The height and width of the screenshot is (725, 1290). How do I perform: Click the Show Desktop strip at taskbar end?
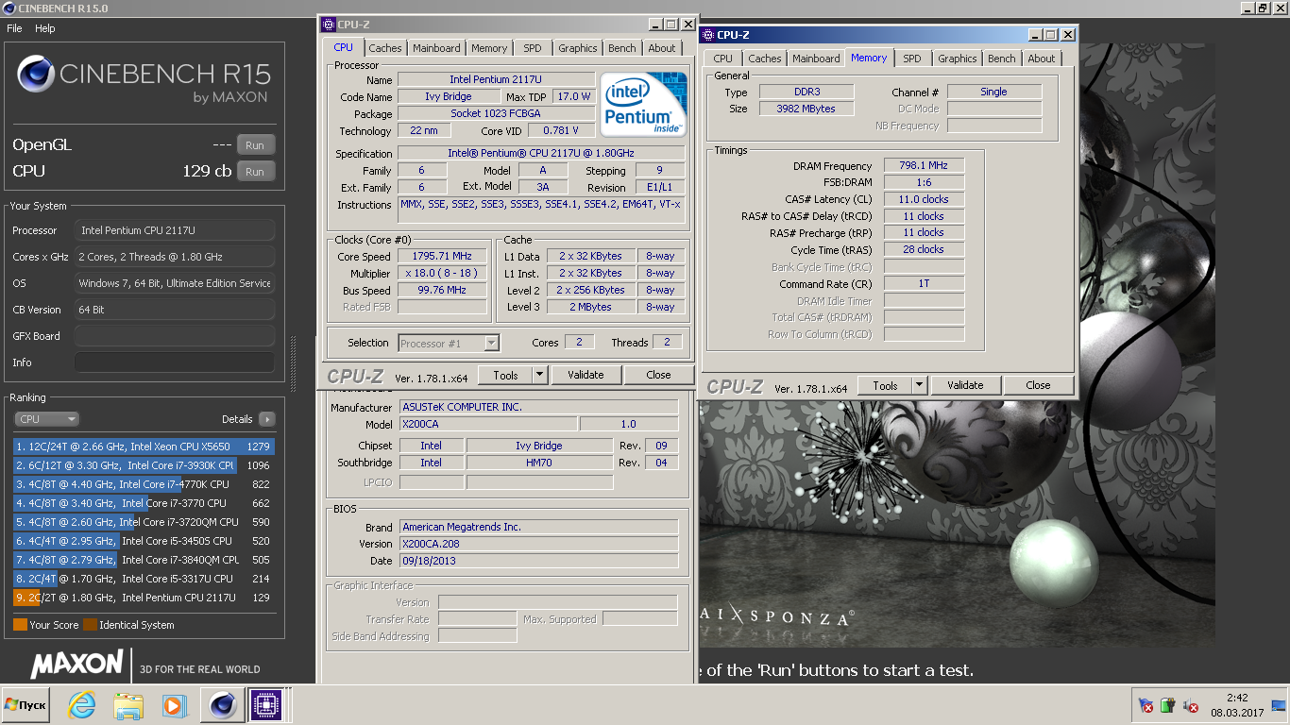pyautogui.click(x=1279, y=705)
